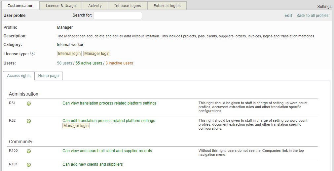Click the green check icon for R52
The height and width of the screenshot is (171, 334).
[29, 121]
